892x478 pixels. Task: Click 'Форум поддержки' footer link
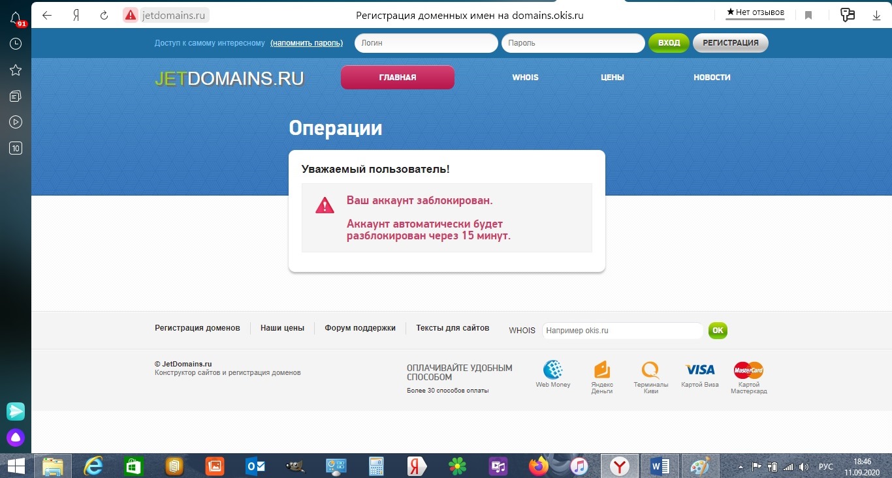point(360,328)
